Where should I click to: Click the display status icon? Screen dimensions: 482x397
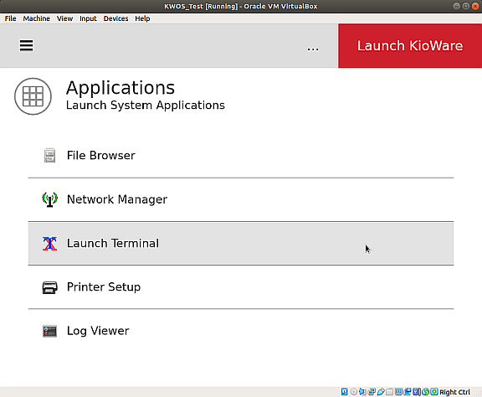398,391
